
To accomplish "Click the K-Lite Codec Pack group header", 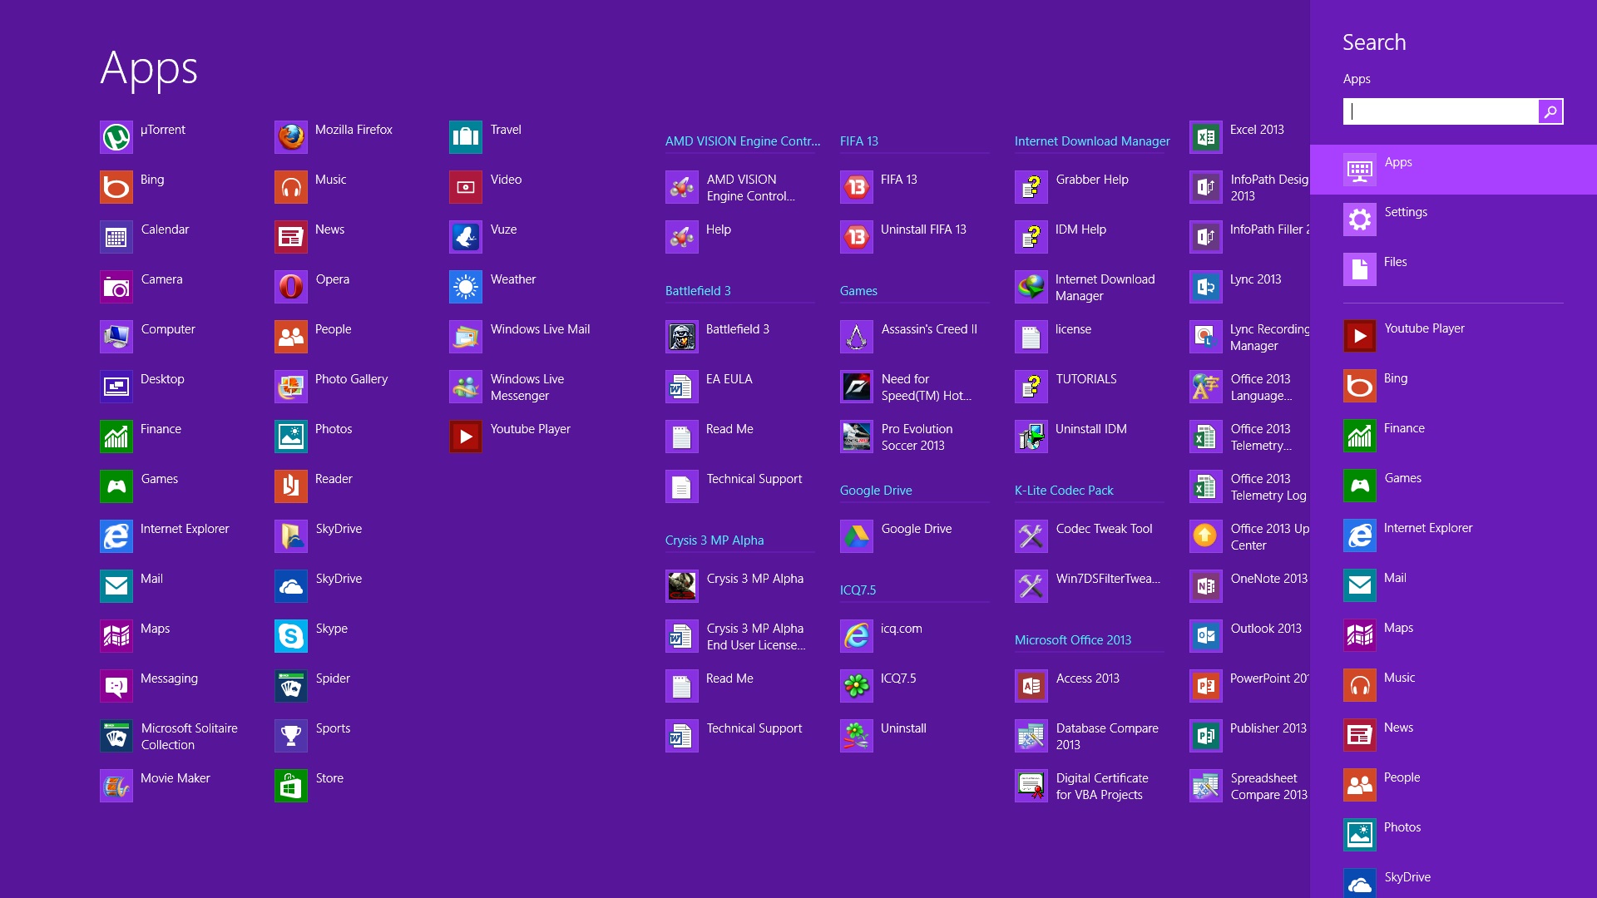I will tap(1064, 491).
